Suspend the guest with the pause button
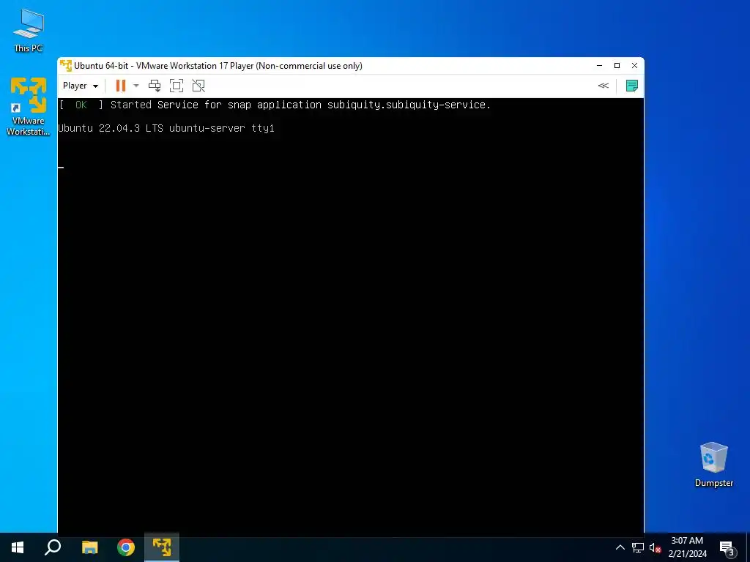This screenshot has width=750, height=562. click(121, 86)
